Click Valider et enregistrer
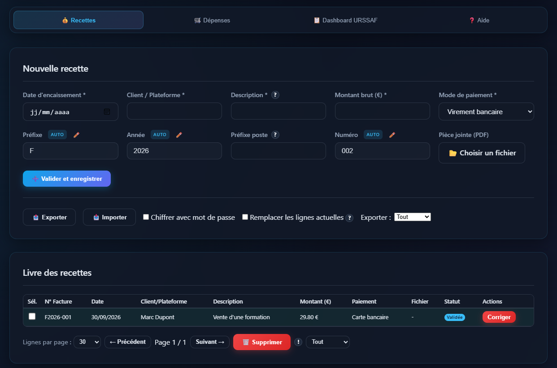The image size is (557, 368). [x=67, y=179]
